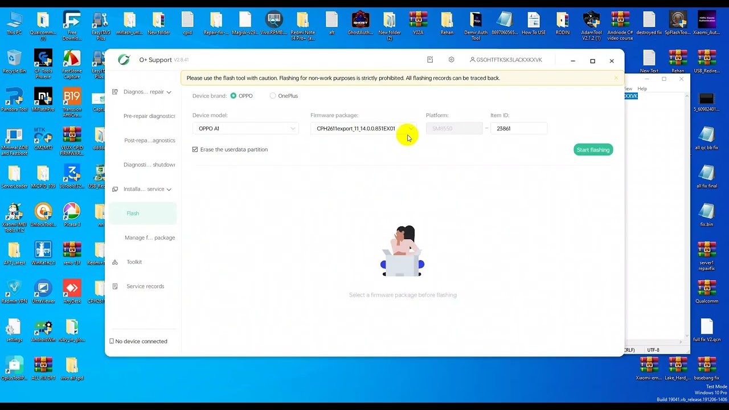Click the Help menu in Notepad window

[642, 89]
